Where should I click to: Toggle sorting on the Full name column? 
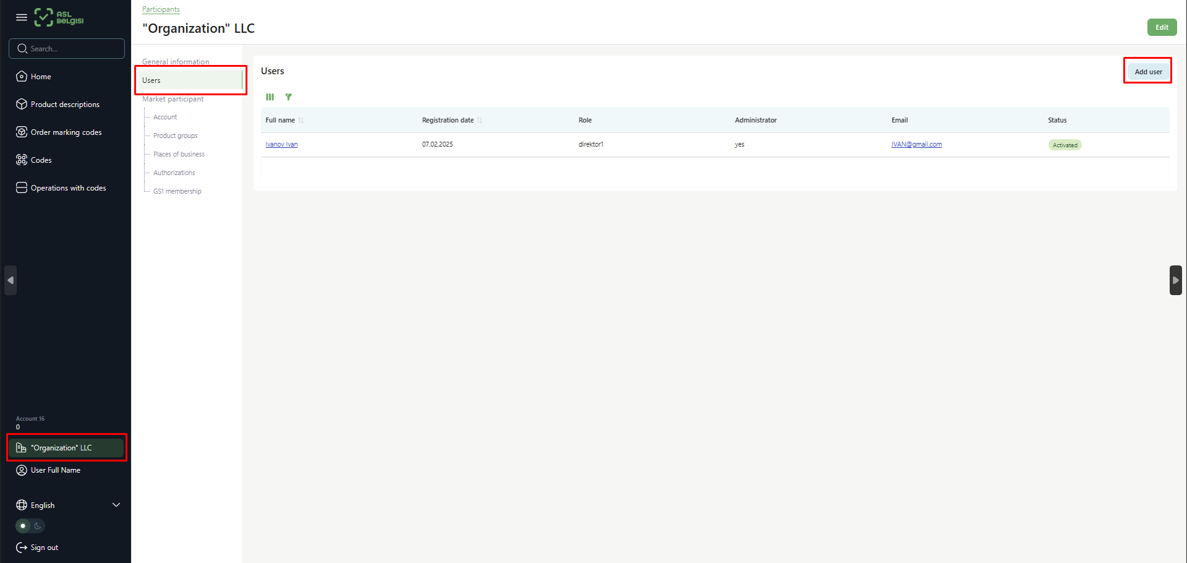click(x=301, y=120)
